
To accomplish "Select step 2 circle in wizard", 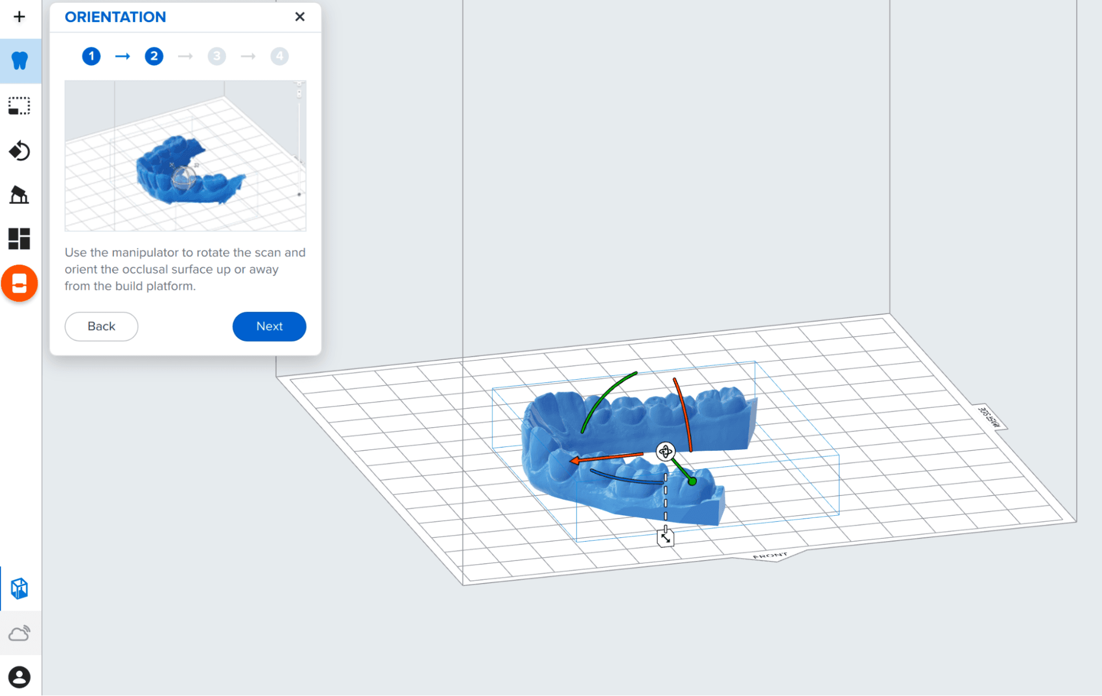I will click(x=154, y=56).
